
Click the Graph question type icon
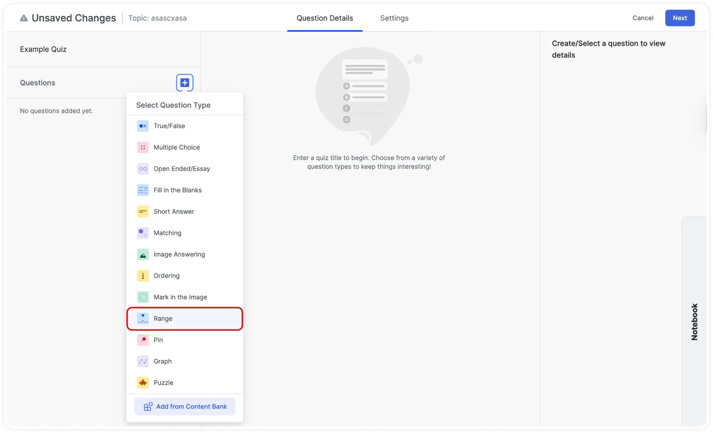click(x=143, y=361)
